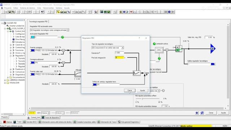Click the Cerrar button at bottom right of main window
The image size is (231, 130).
point(211,113)
